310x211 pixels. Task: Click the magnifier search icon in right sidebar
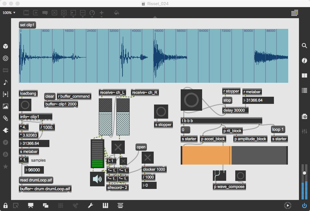(x=304, y=46)
